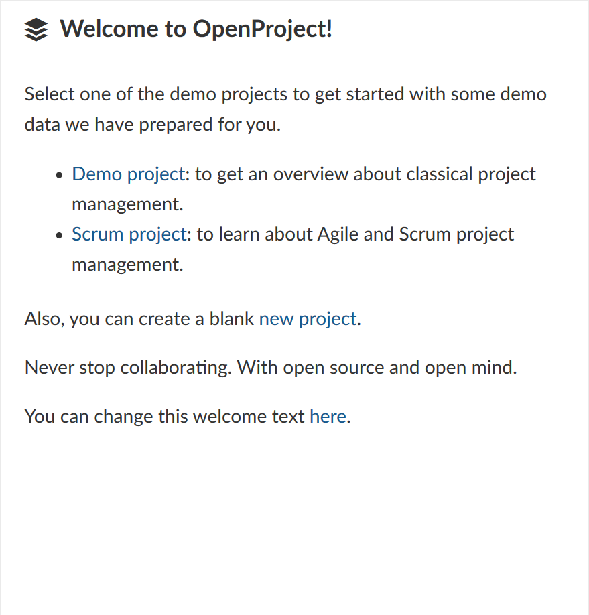The width and height of the screenshot is (589, 615).
Task: Click the "Never stop collaborating." sentence
Action: tap(127, 368)
